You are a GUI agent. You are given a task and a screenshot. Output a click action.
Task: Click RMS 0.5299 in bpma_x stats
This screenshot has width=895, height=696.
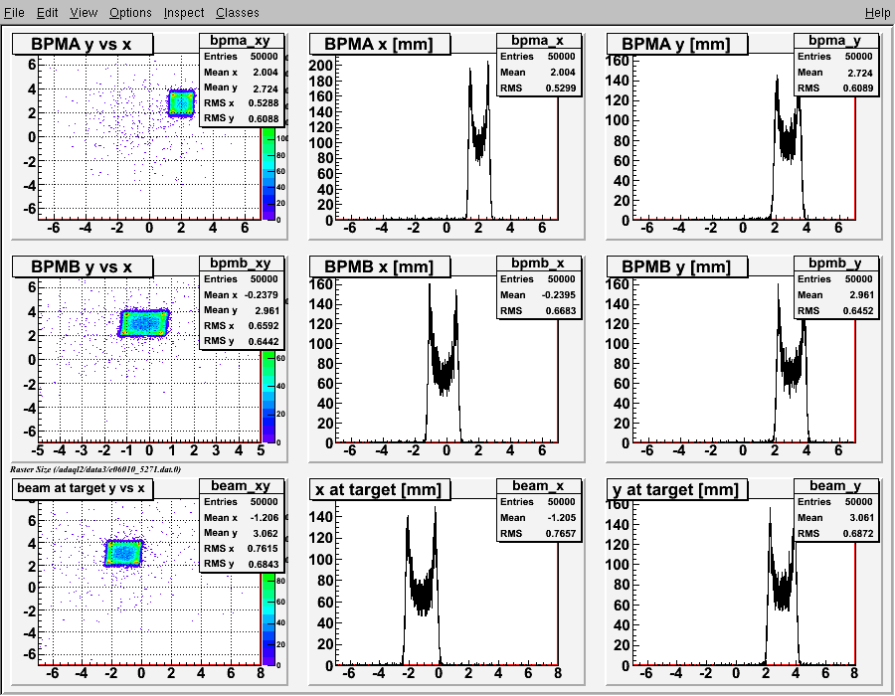click(x=538, y=88)
